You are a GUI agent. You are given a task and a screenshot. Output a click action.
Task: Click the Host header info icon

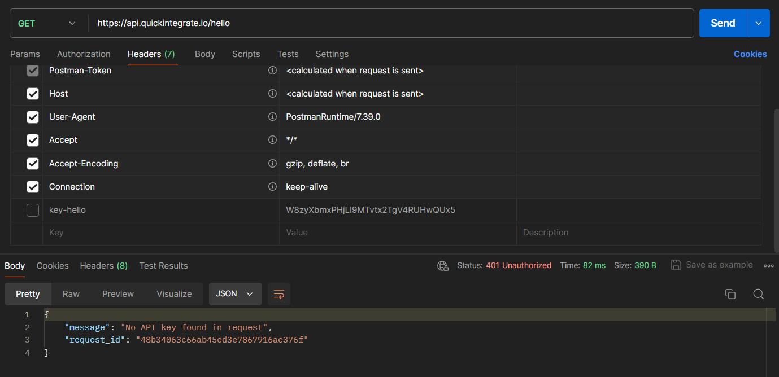272,94
